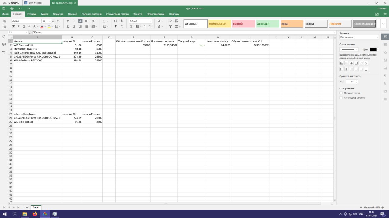Open the cell borders dropdown in the ribbon
The width and height of the screenshot is (389, 218).
coord(60,26)
